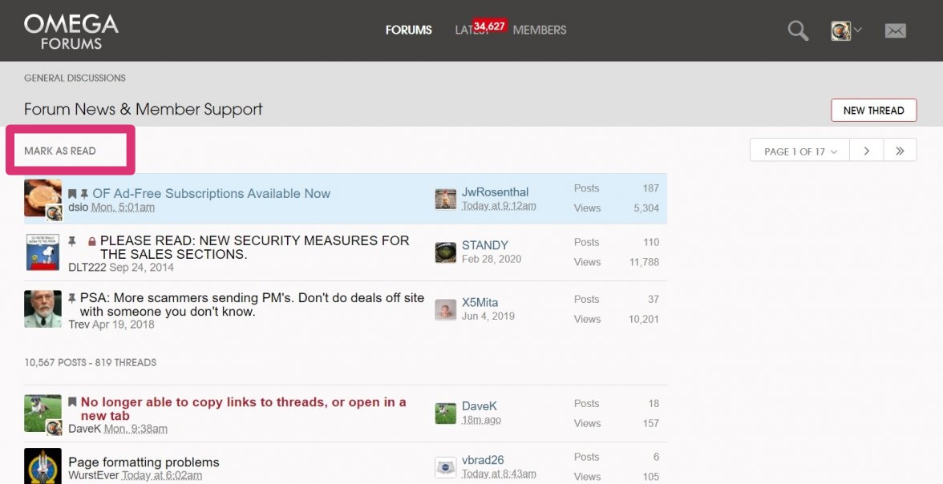Open the search magnifier icon
943x484 pixels.
click(x=798, y=30)
